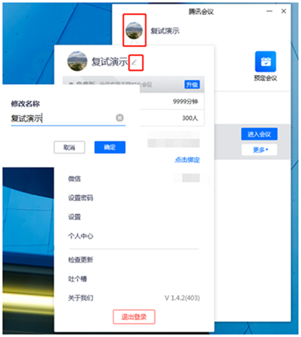Cancel rename with 取消 button
The width and height of the screenshot is (301, 337).
tap(69, 147)
